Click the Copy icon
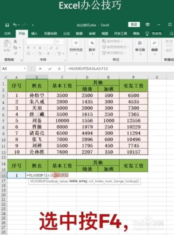 point(15,47)
